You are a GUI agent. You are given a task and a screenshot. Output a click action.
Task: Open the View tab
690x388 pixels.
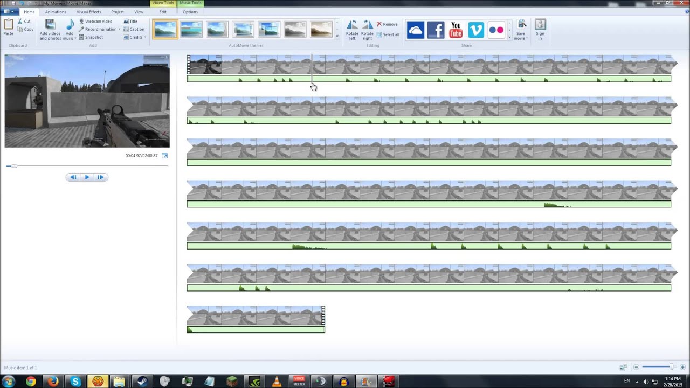click(x=139, y=12)
